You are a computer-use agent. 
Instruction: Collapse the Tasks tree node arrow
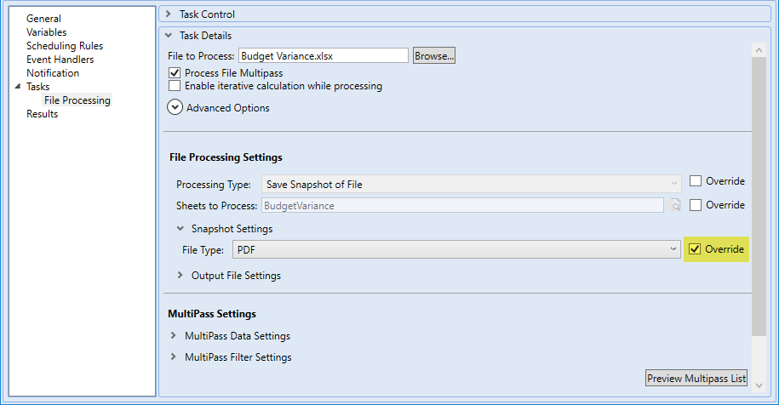pos(18,87)
